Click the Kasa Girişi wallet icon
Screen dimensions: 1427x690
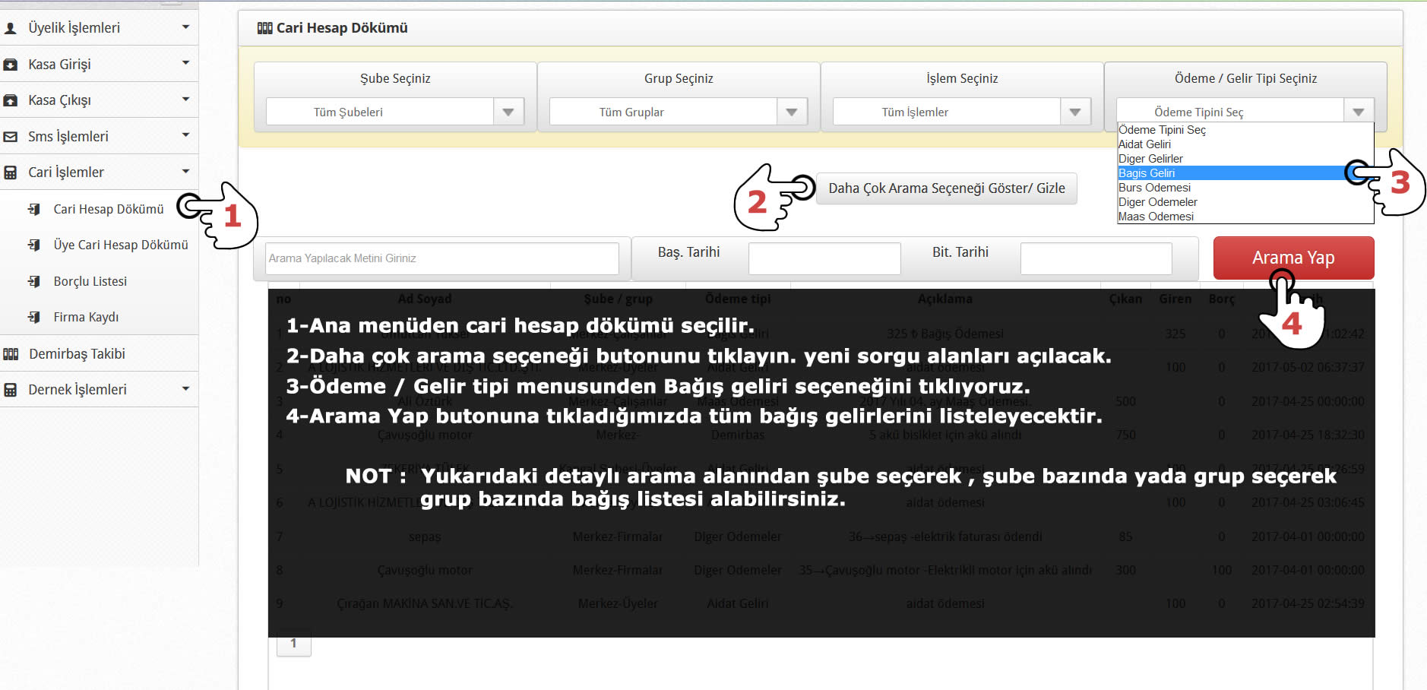11,65
